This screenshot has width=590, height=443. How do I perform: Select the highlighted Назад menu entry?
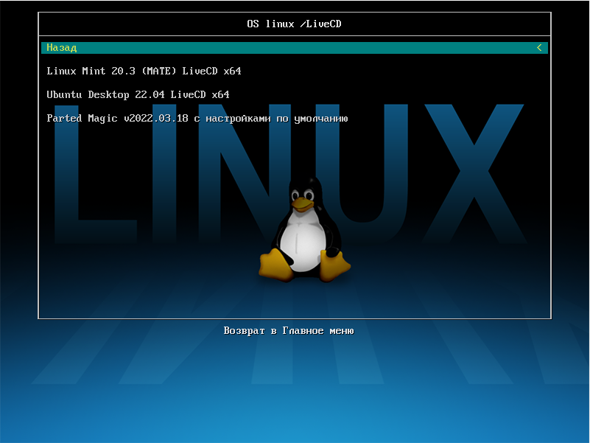click(62, 48)
